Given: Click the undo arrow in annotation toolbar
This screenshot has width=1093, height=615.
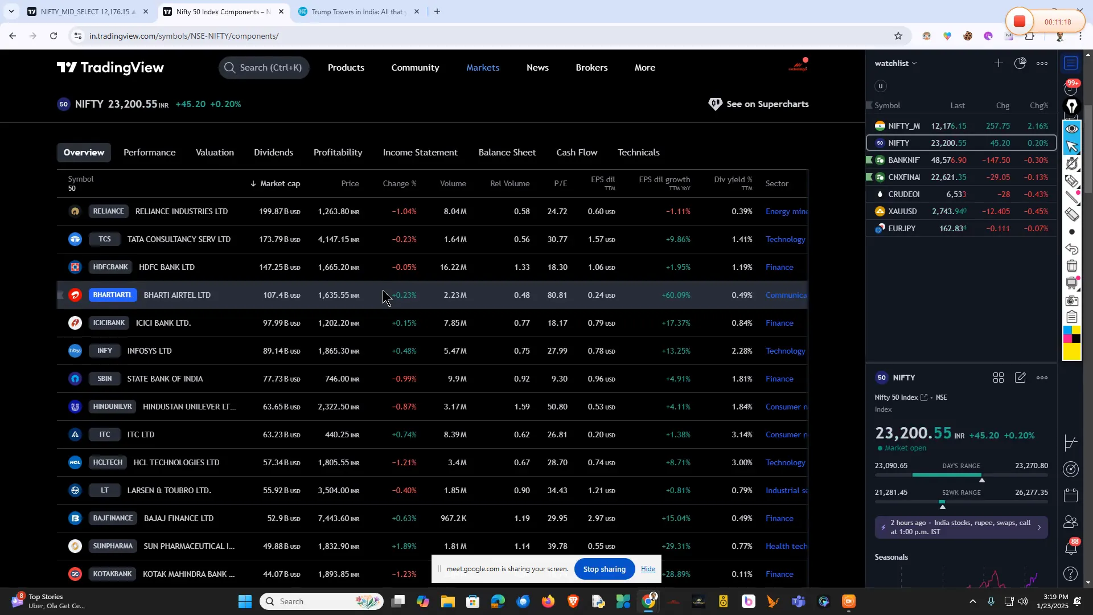Looking at the screenshot, I should point(1072,249).
